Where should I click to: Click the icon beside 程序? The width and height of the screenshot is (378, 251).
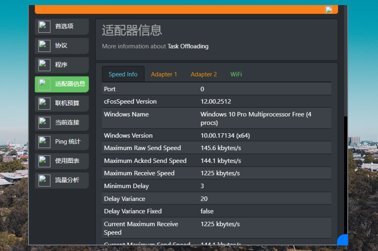pos(44,65)
